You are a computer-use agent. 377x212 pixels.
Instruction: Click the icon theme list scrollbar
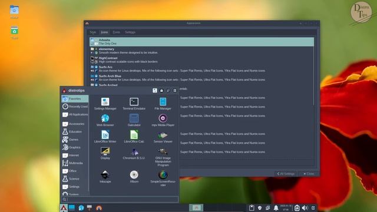(x=313, y=72)
